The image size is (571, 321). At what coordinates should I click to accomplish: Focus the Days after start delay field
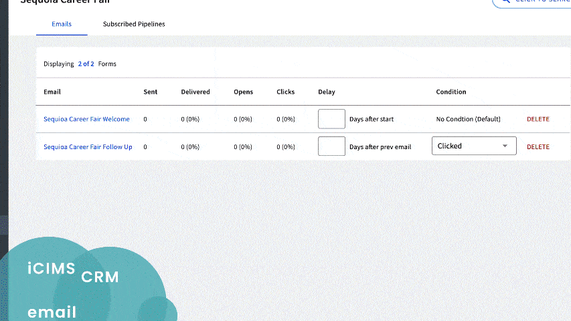(x=331, y=119)
